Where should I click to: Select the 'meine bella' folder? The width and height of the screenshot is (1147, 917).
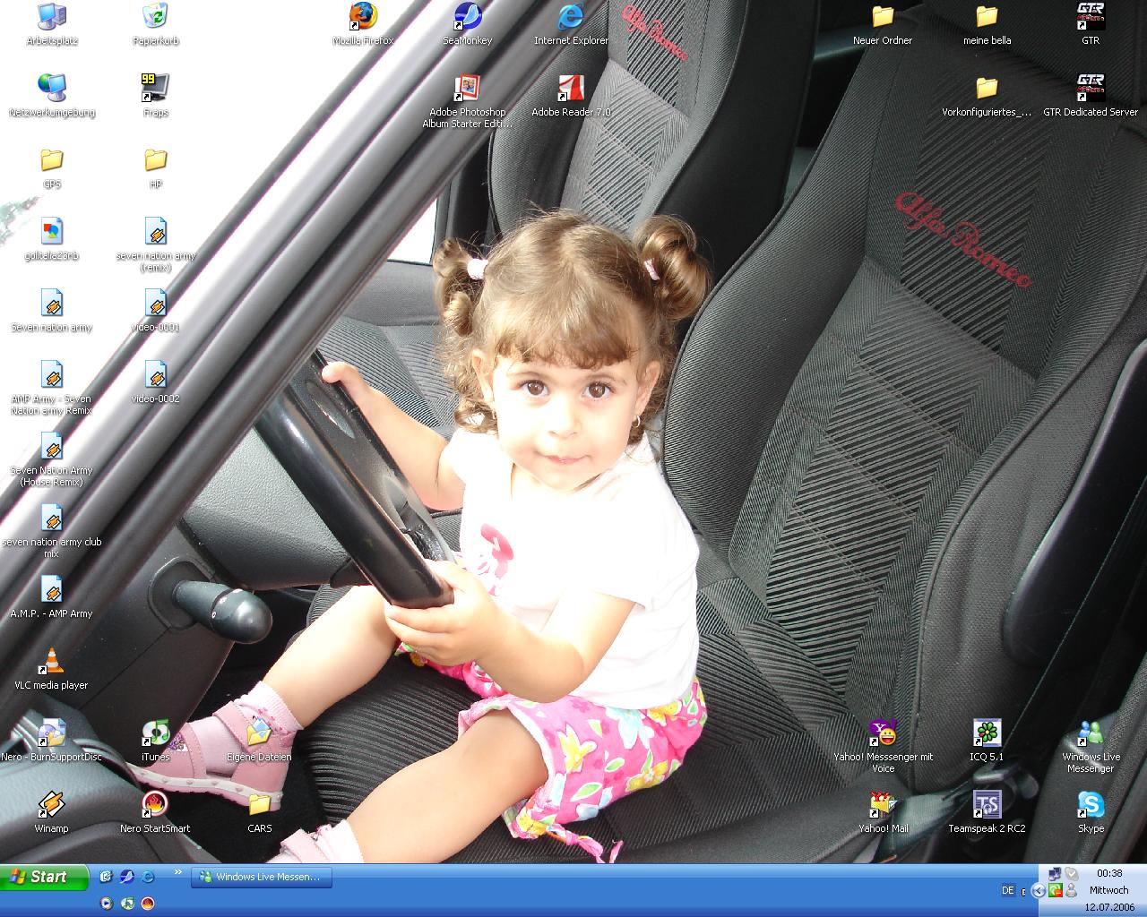pyautogui.click(x=987, y=17)
